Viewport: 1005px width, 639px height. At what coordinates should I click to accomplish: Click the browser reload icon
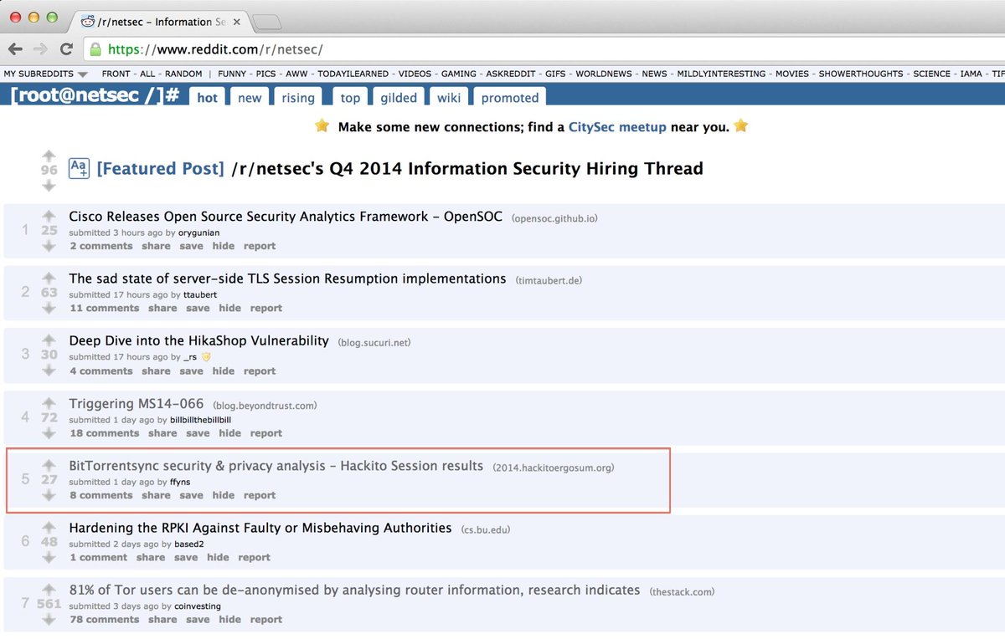[x=64, y=49]
